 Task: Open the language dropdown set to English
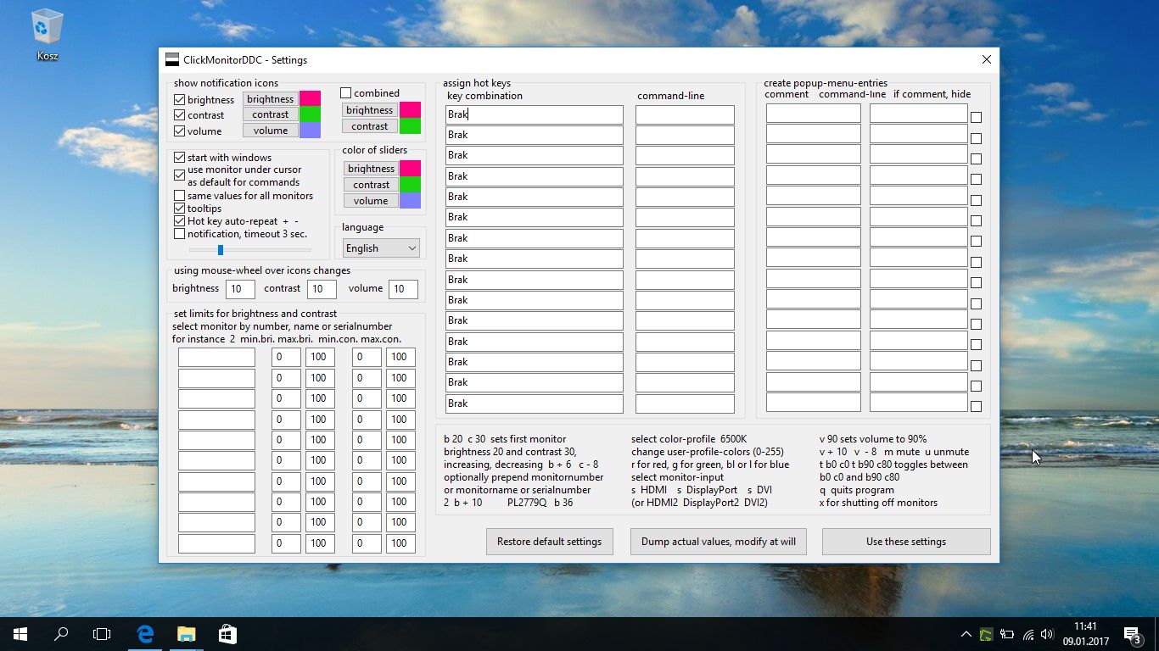coord(381,248)
